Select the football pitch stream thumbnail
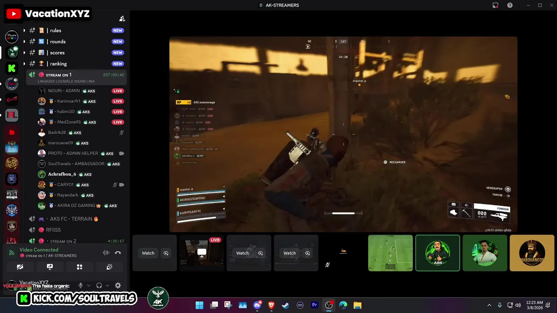557x313 pixels. click(390, 253)
